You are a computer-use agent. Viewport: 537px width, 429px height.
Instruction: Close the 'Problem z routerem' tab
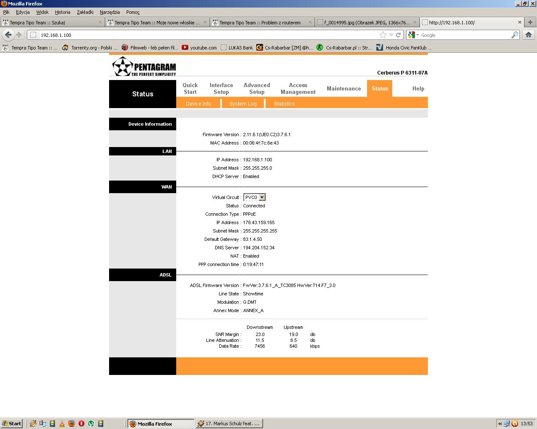(x=310, y=22)
